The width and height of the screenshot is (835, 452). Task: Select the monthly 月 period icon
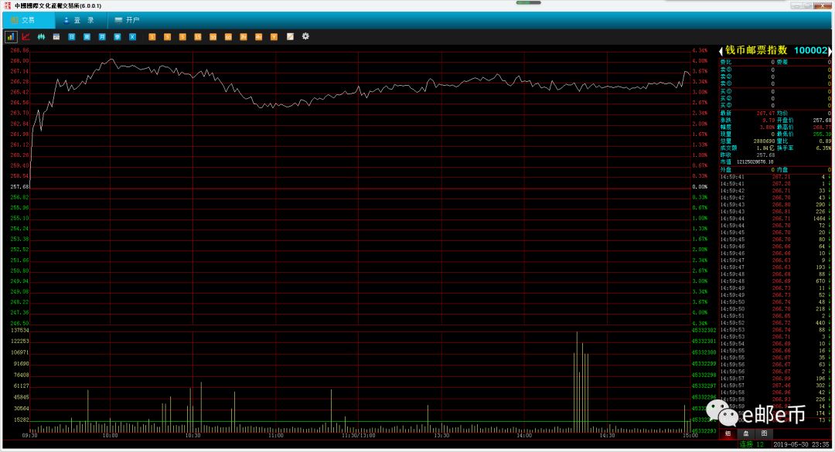point(102,37)
